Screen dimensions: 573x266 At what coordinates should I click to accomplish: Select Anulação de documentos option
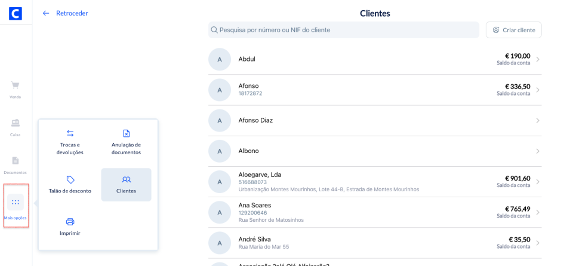pos(126,142)
